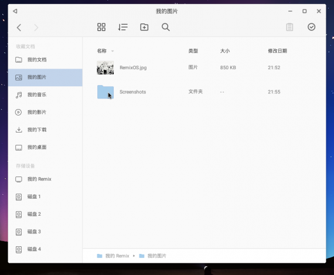Select the RemixOS.jpg thumbnail
The height and width of the screenshot is (275, 334).
105,68
